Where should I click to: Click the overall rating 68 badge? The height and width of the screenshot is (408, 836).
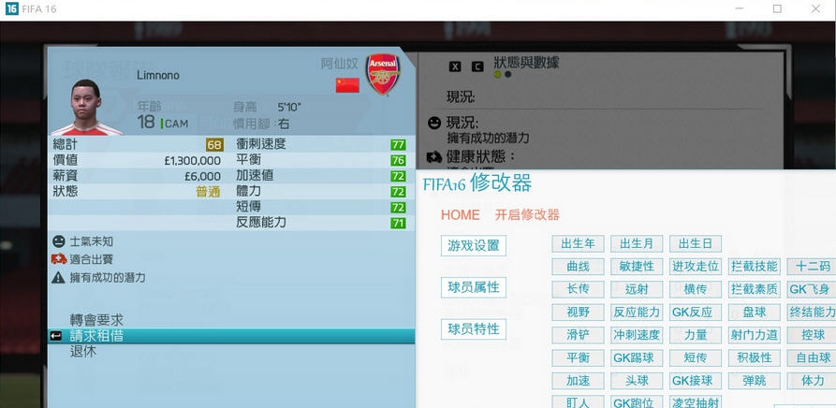click(214, 145)
